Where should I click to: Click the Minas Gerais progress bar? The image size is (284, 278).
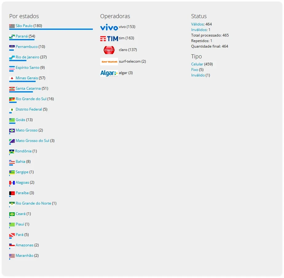pos(22,81)
